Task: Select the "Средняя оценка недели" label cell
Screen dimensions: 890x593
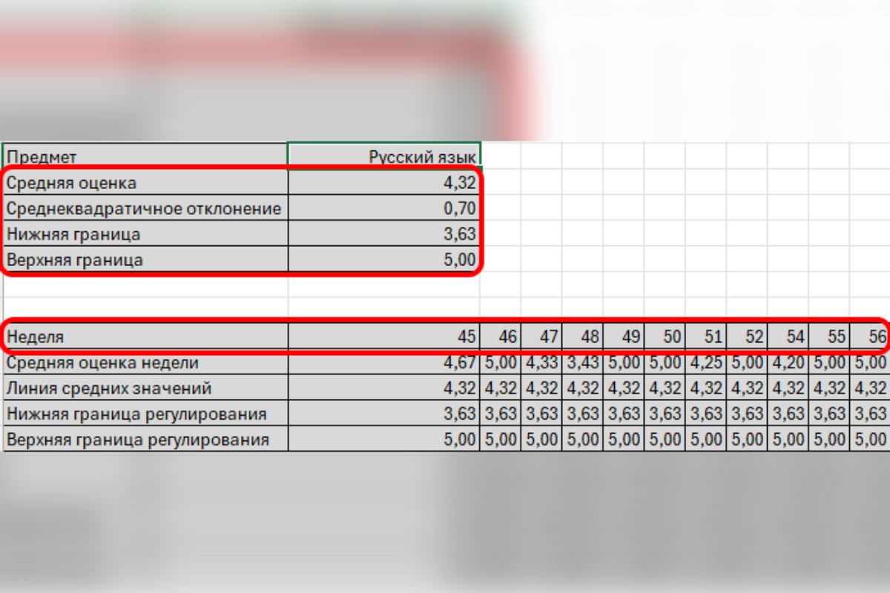Action: click(x=145, y=362)
